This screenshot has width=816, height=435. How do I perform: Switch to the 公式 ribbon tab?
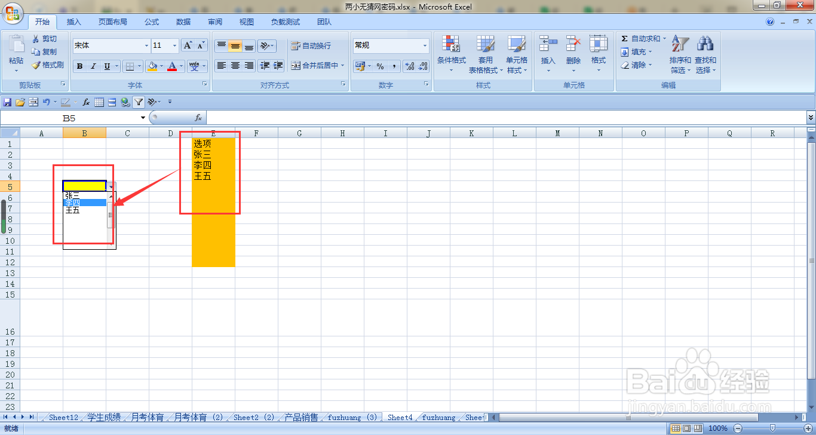coord(152,22)
